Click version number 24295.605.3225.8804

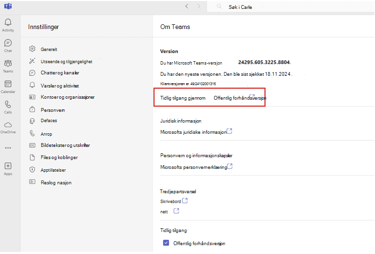[x=264, y=62]
